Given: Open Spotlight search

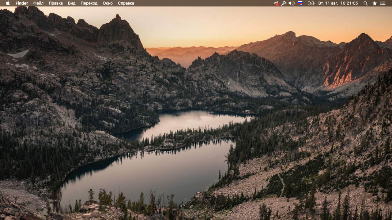Looking at the screenshot, I should tap(365, 3).
